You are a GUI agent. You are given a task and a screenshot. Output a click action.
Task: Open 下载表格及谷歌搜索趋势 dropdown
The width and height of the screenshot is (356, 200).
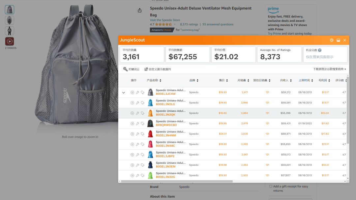(329, 69)
